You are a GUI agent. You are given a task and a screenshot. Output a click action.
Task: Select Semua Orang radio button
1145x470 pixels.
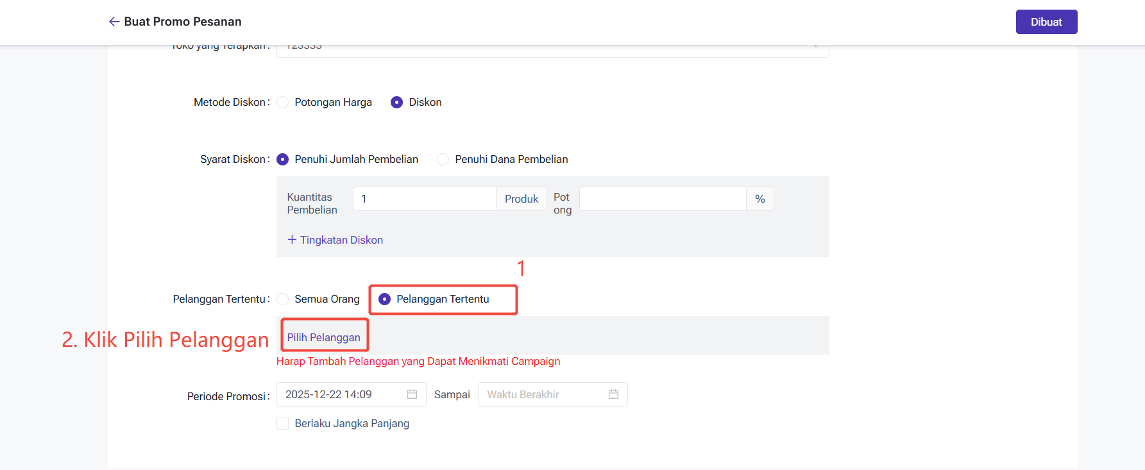(x=283, y=299)
